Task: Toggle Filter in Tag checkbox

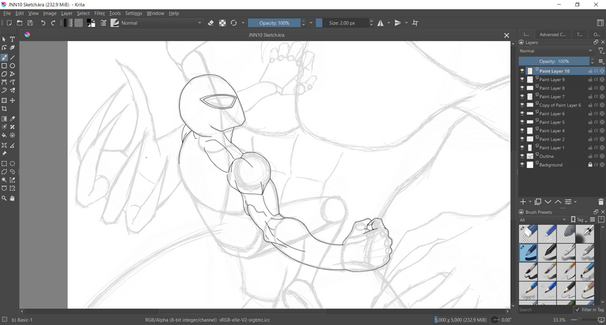Action: pyautogui.click(x=578, y=309)
